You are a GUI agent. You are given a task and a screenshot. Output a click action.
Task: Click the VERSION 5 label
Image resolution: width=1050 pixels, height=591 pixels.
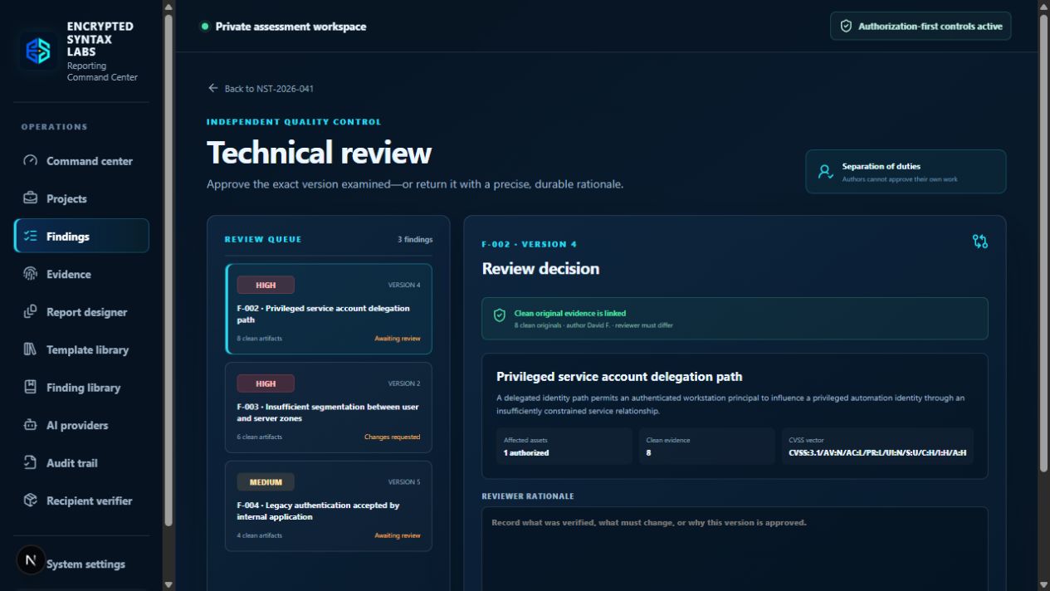click(404, 482)
